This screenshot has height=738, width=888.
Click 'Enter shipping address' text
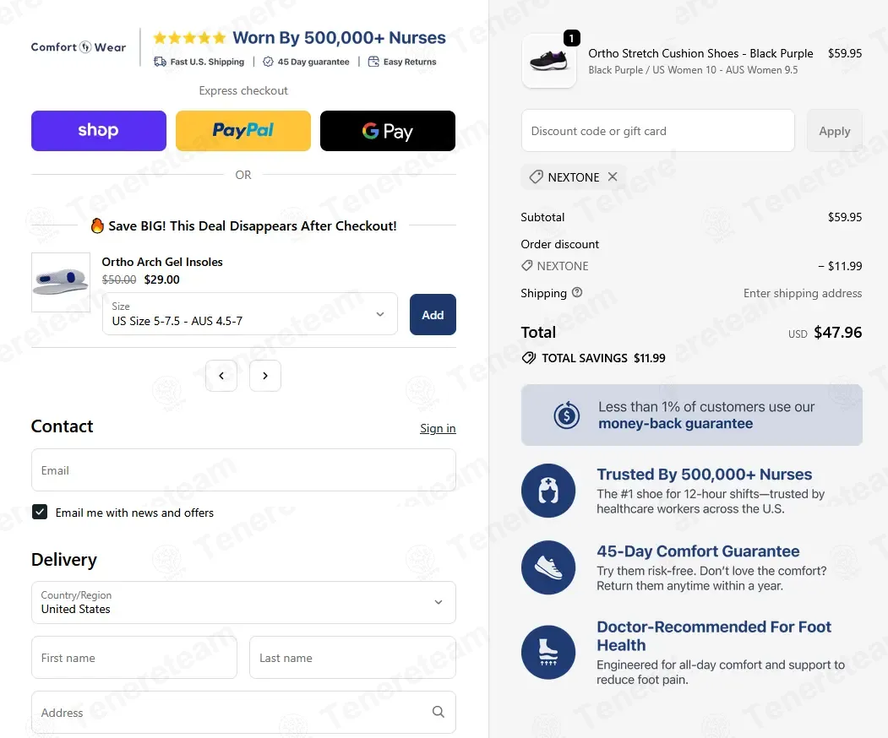803,293
